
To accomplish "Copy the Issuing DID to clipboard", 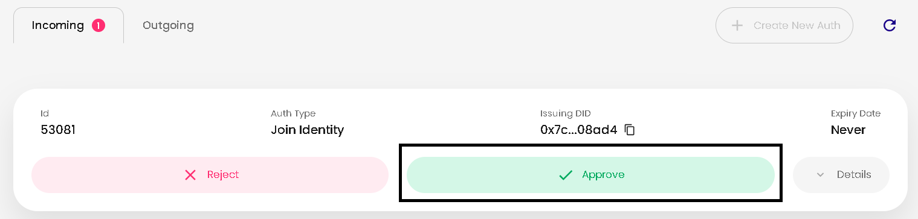I will pyautogui.click(x=630, y=130).
